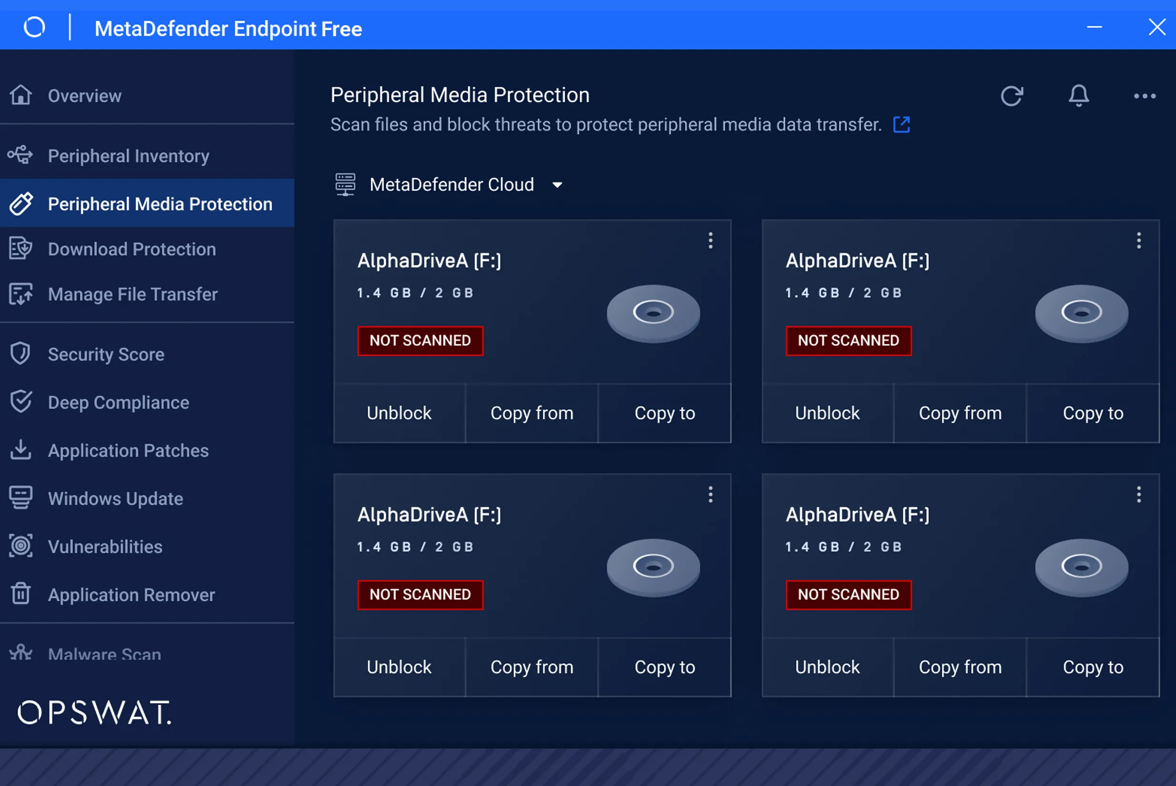Open the external link icon beside the description

pos(902,124)
